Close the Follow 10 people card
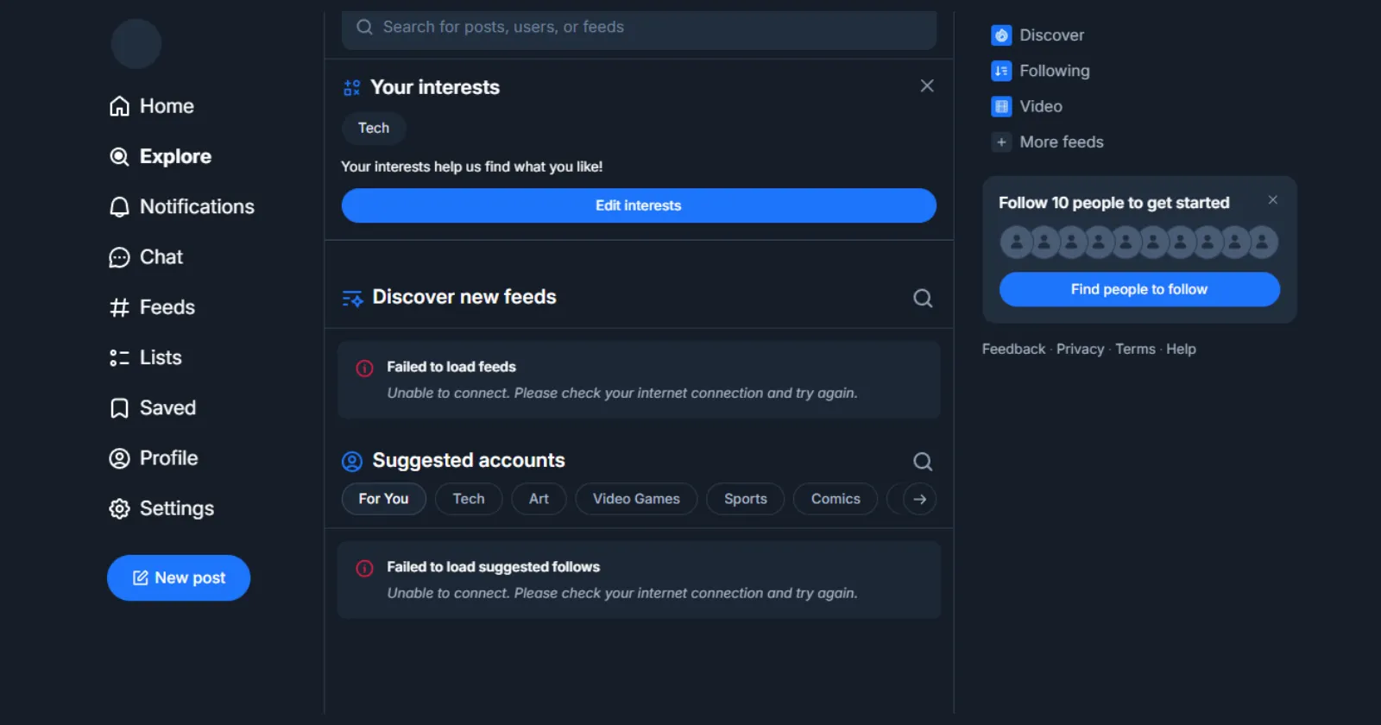 point(1272,200)
